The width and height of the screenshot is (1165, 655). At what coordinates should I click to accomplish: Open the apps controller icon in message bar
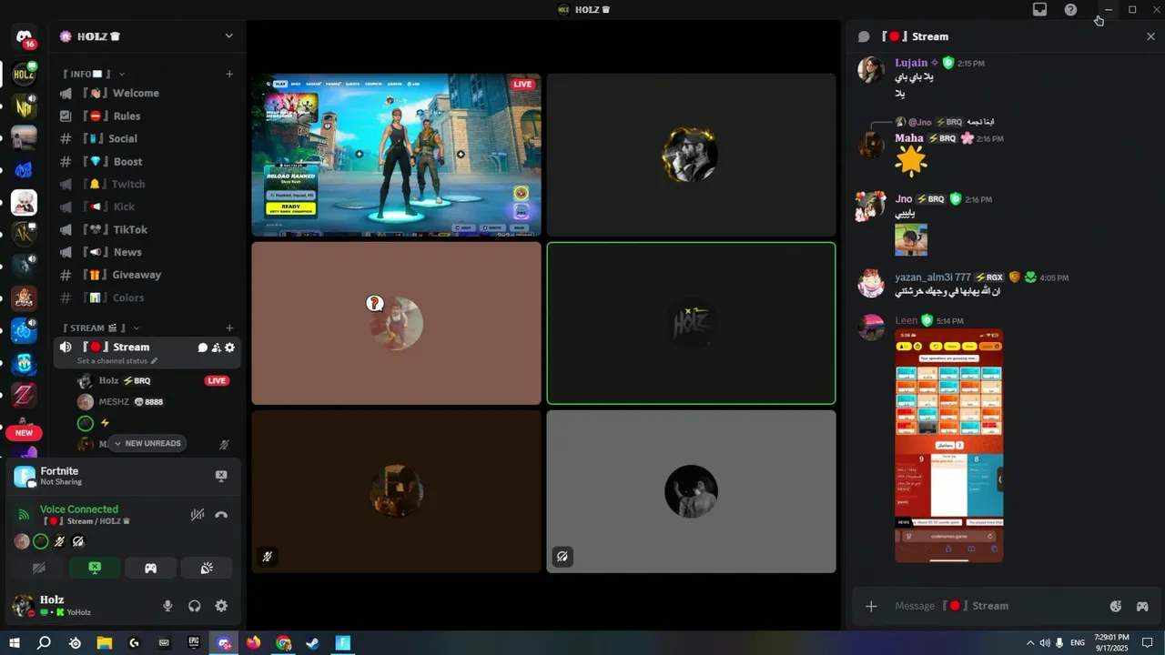point(1142,606)
